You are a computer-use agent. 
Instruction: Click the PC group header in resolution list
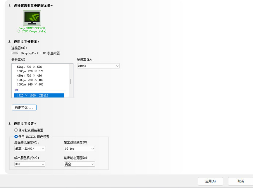(17, 90)
